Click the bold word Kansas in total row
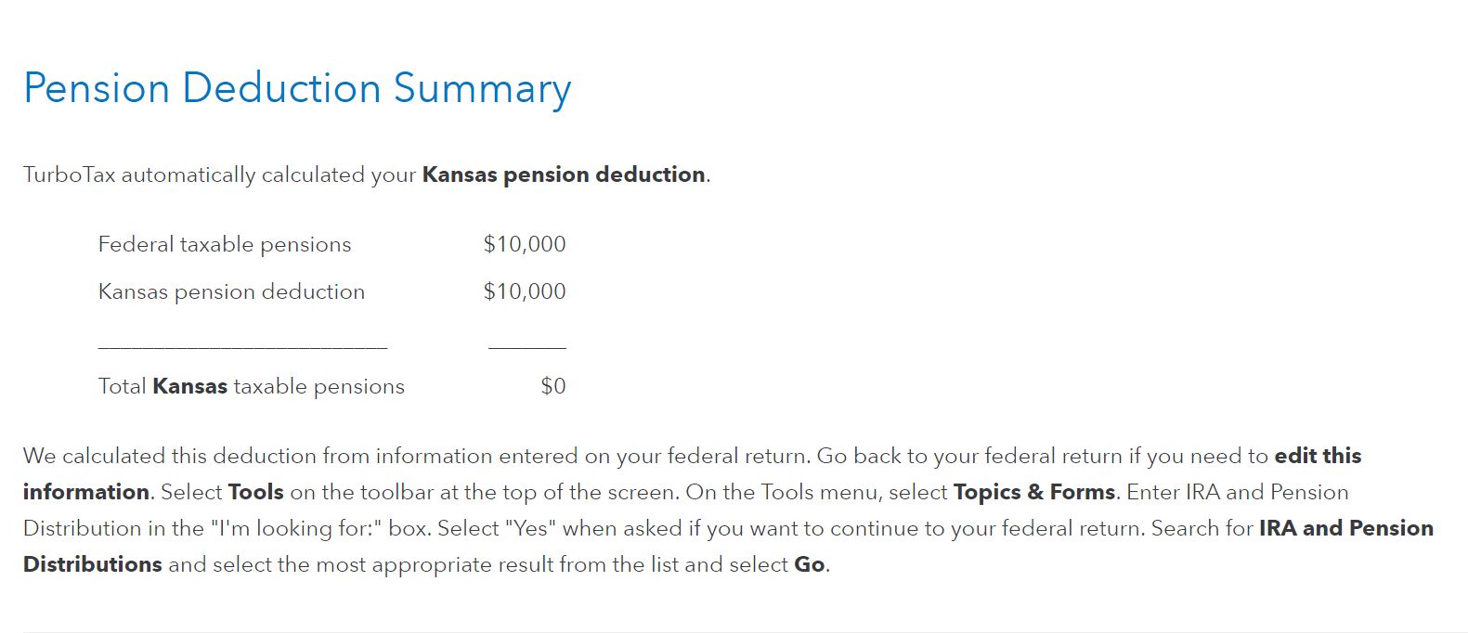Image resolution: width=1468 pixels, height=633 pixels. (x=189, y=386)
